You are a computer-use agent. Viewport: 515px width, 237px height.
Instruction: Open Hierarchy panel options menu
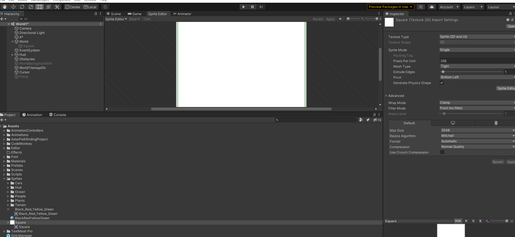pyautogui.click(x=100, y=13)
